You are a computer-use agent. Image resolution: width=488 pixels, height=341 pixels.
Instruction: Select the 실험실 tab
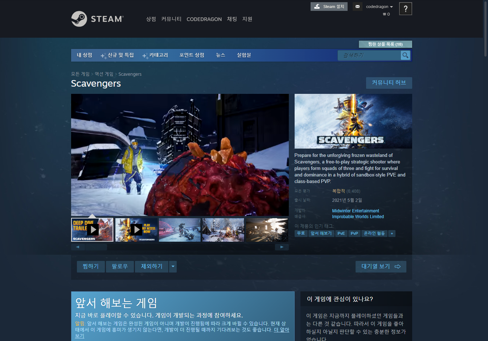[244, 55]
